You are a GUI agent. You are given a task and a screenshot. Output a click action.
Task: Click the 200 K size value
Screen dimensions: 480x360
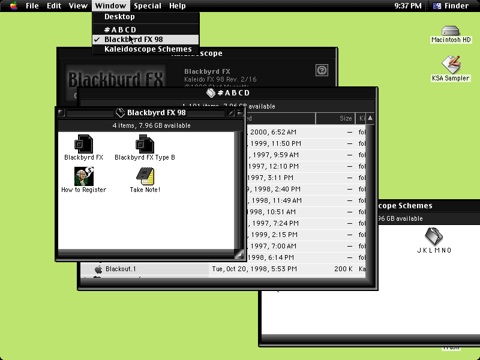point(343,269)
